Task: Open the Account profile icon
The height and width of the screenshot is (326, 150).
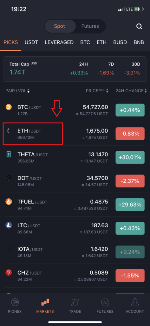Action: (x=135, y=302)
